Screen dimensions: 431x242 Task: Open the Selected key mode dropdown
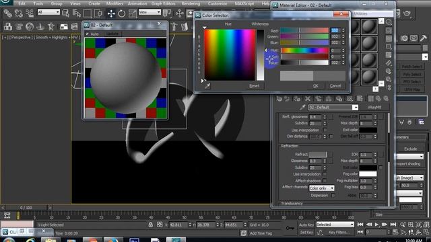tap(335, 225)
